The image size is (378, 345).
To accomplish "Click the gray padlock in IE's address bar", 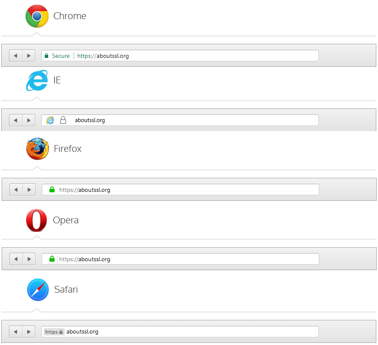I will pos(63,120).
